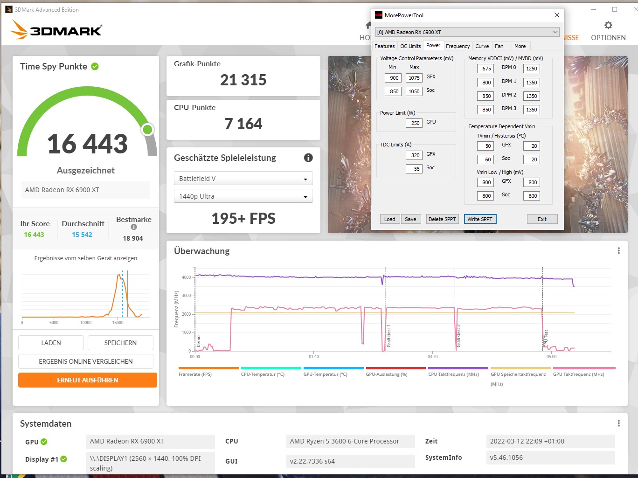Click the Time Spy scene thumbnail image
This screenshot has width=638, height=478.
[x=478, y=145]
